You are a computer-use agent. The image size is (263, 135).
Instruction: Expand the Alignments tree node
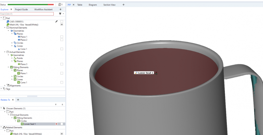point(5,86)
